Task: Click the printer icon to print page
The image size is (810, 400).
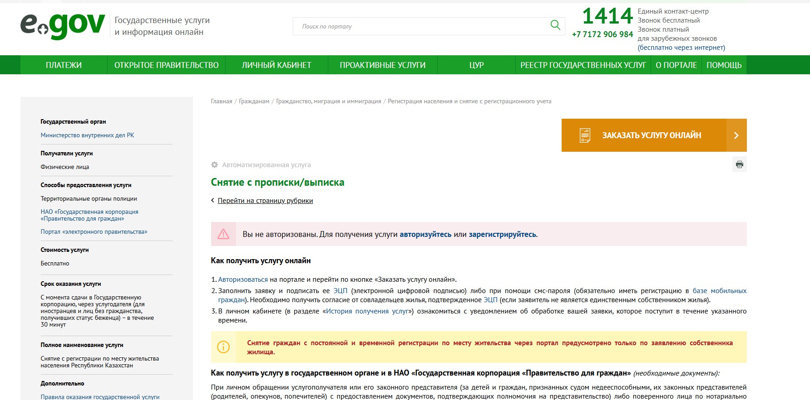Action: tap(739, 164)
